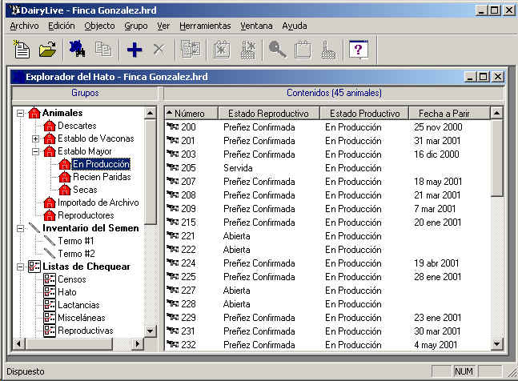Select the Censos checklist icon

click(50, 279)
